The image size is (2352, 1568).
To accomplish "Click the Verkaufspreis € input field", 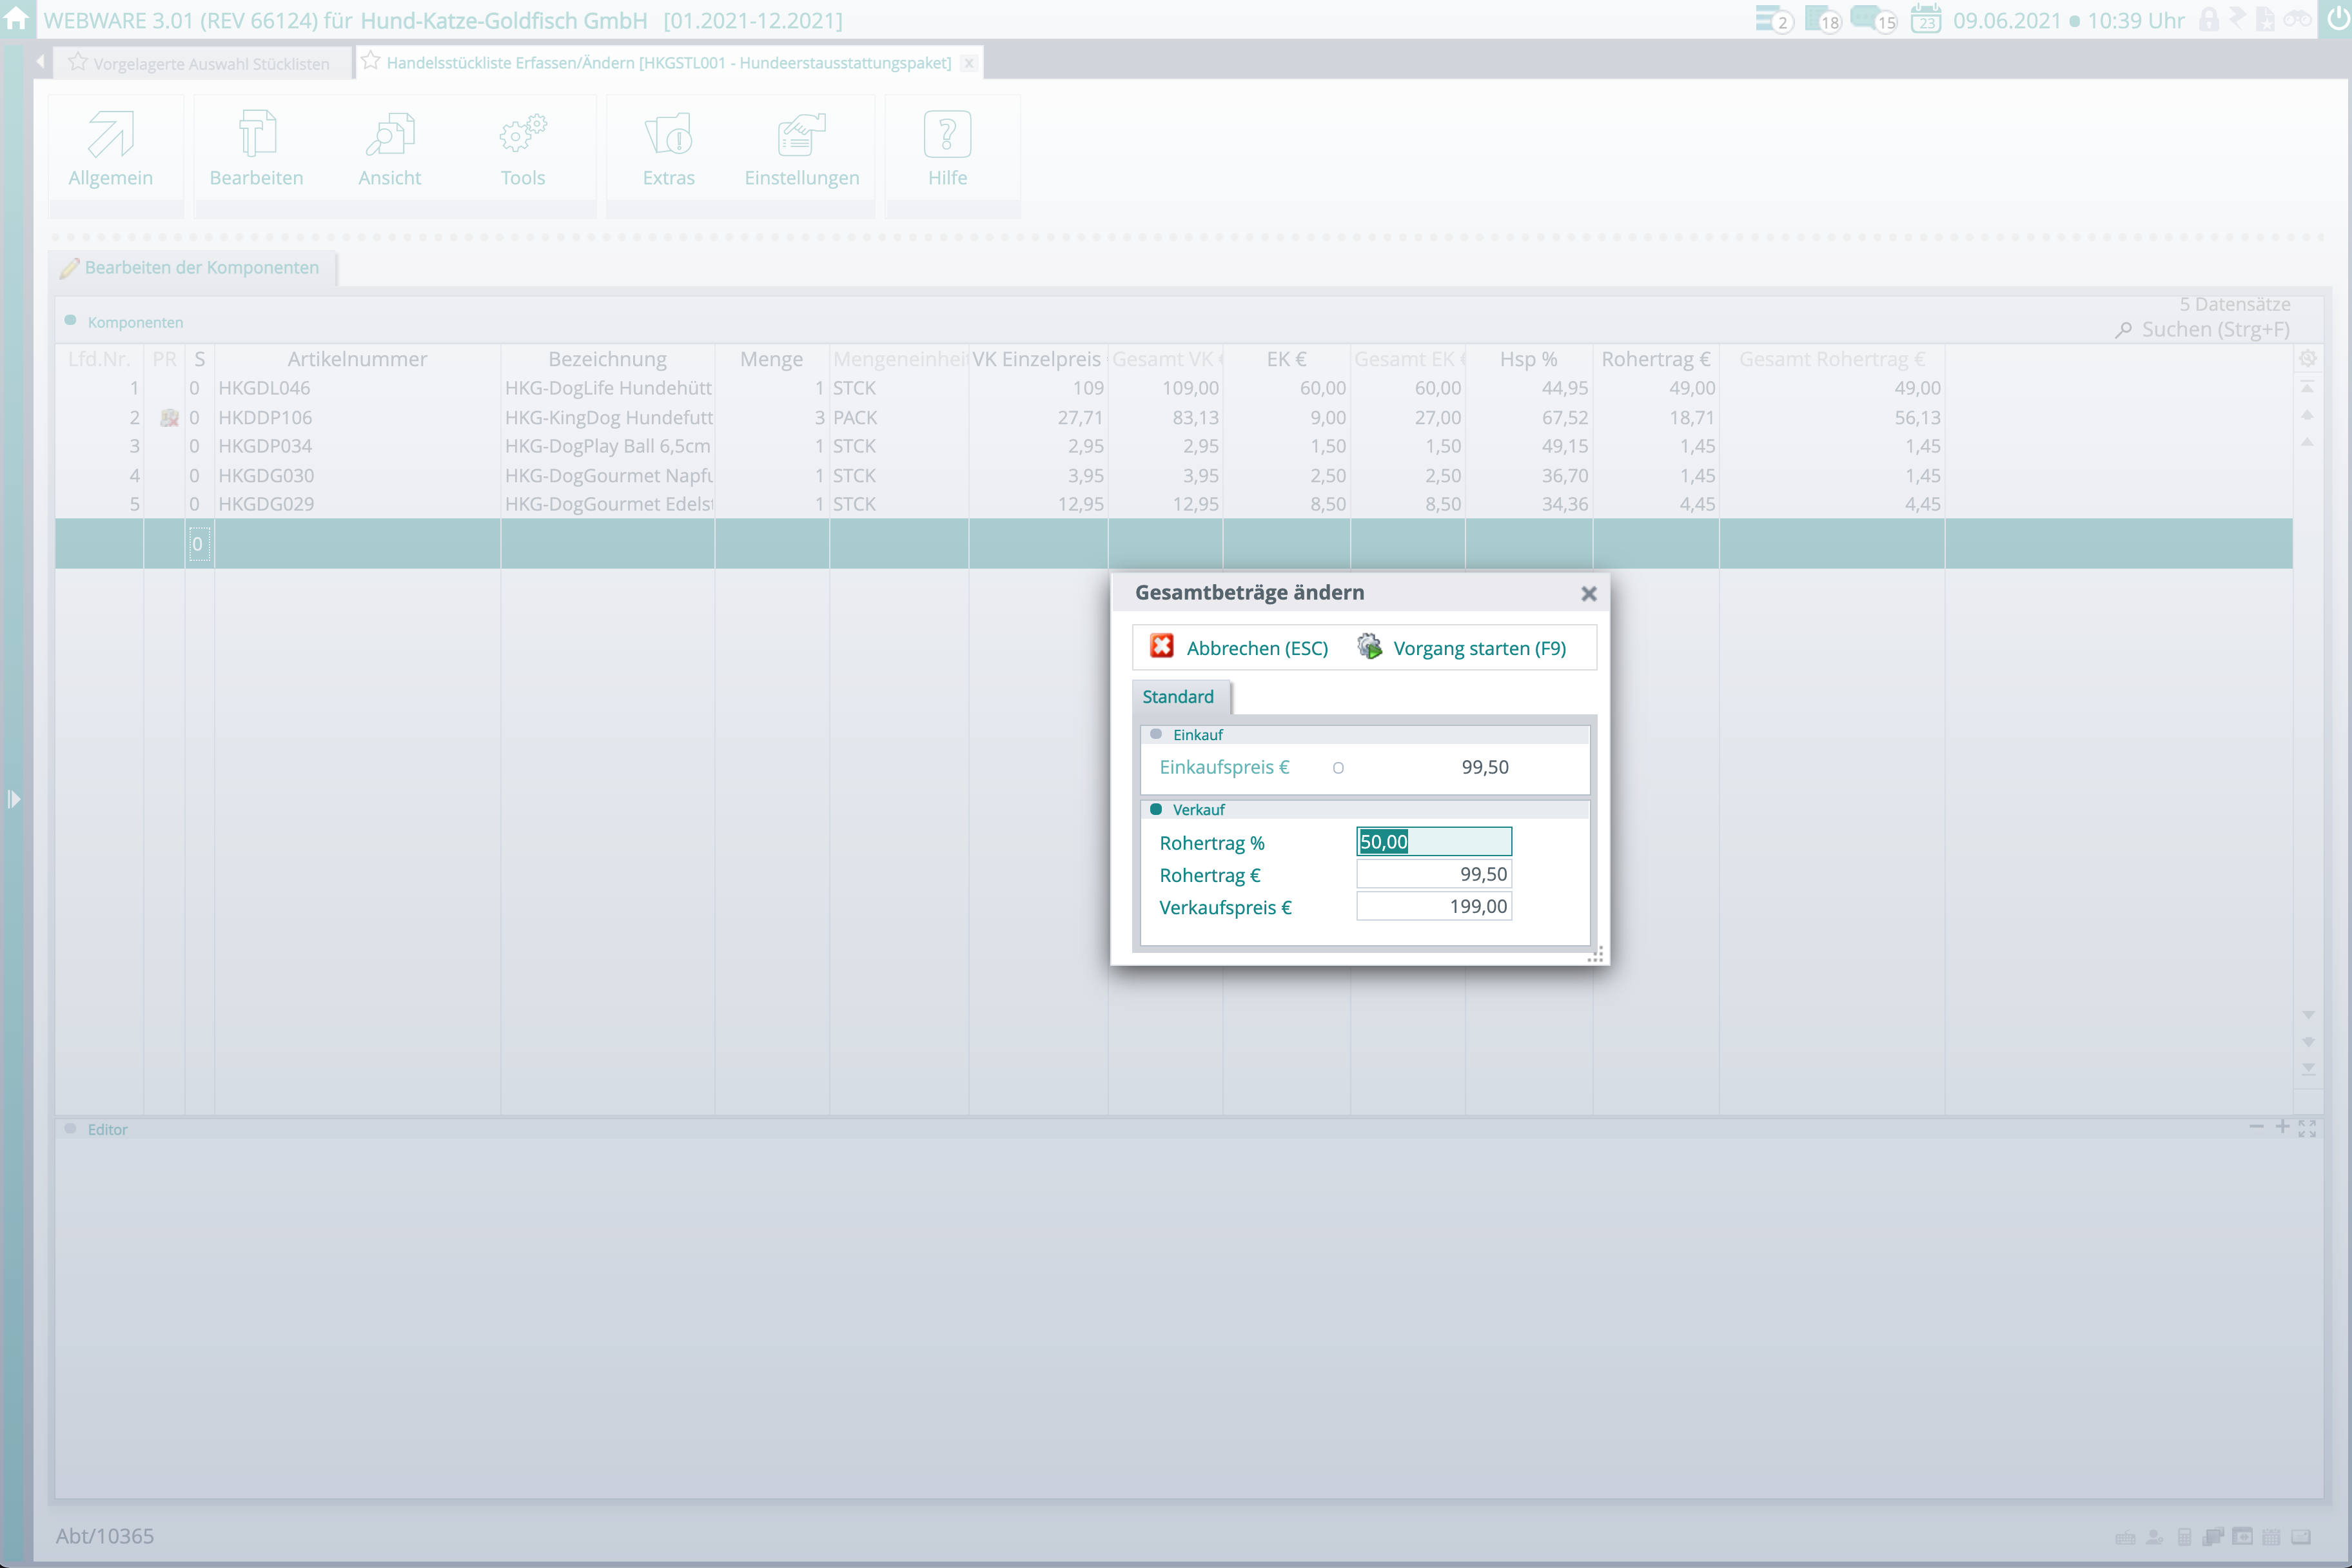I will (x=1433, y=906).
